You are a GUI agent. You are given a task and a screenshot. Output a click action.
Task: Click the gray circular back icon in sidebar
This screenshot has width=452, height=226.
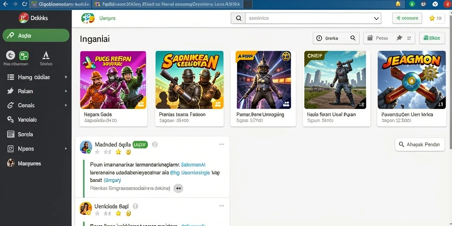(x=11, y=55)
